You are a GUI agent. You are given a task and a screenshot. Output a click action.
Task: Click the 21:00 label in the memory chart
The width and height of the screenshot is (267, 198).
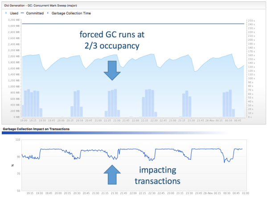(x=98, y=120)
